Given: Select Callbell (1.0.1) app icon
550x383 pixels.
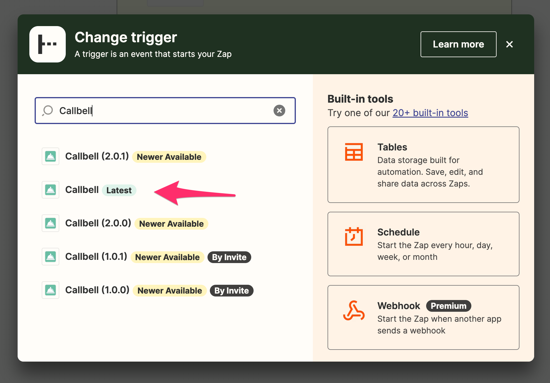Looking at the screenshot, I should click(x=50, y=257).
